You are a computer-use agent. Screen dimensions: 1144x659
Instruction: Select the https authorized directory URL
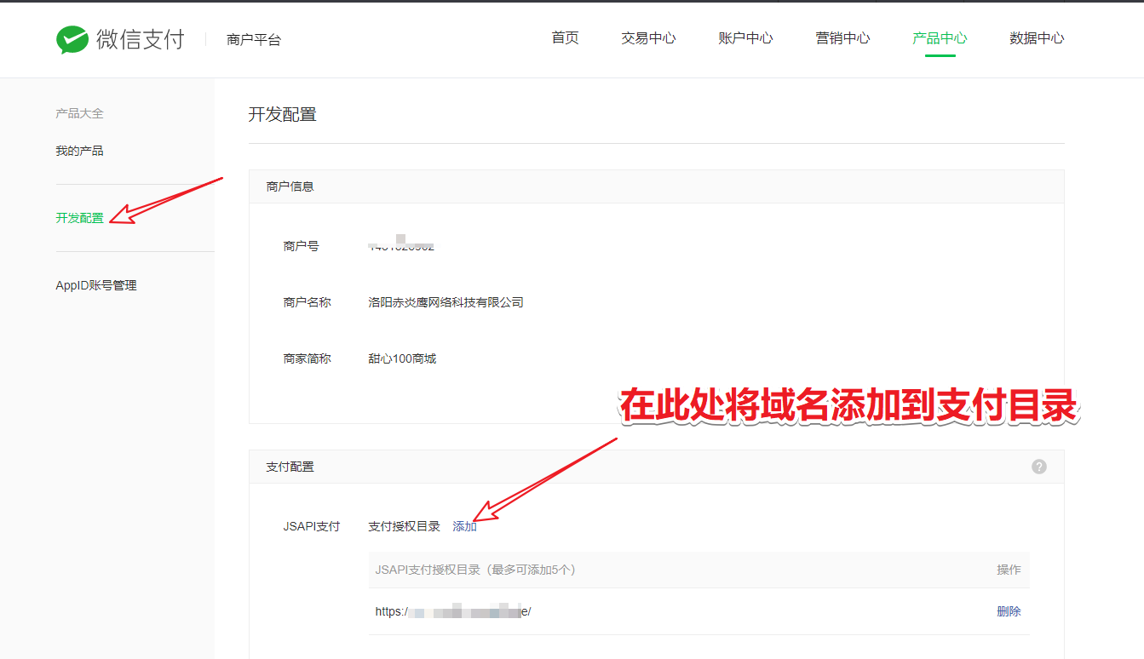453,611
